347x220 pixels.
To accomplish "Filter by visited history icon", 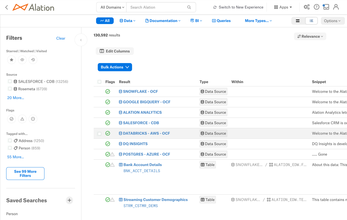I will (x=33, y=60).
